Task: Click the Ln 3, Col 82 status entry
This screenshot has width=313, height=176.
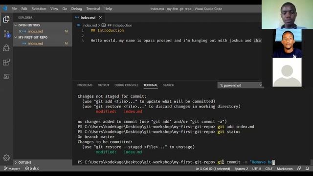Action: pyautogui.click(x=213, y=169)
